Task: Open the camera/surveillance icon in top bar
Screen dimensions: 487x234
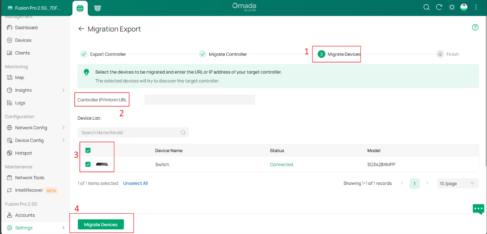Action: (x=97, y=8)
